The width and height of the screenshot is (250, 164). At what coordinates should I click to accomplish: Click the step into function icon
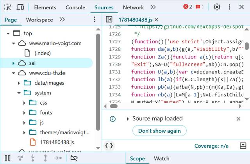click(x=33, y=158)
